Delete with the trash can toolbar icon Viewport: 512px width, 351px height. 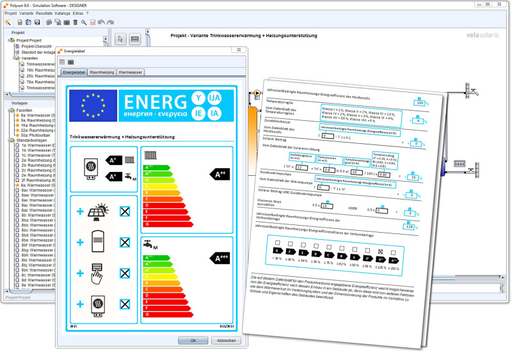(x=76, y=22)
